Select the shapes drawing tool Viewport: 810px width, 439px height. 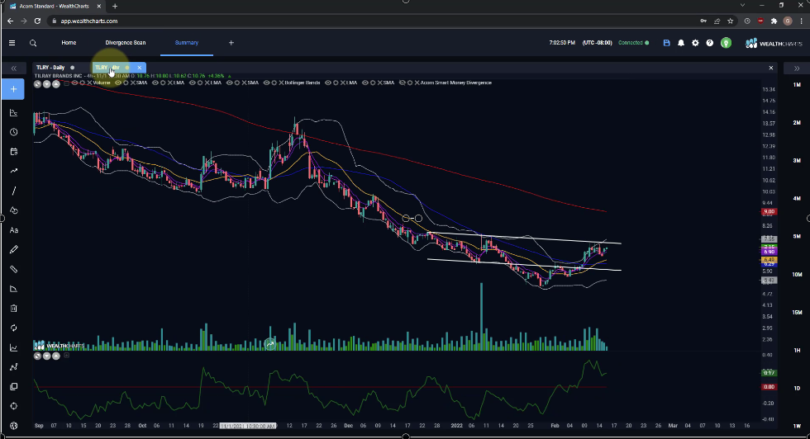(x=14, y=210)
